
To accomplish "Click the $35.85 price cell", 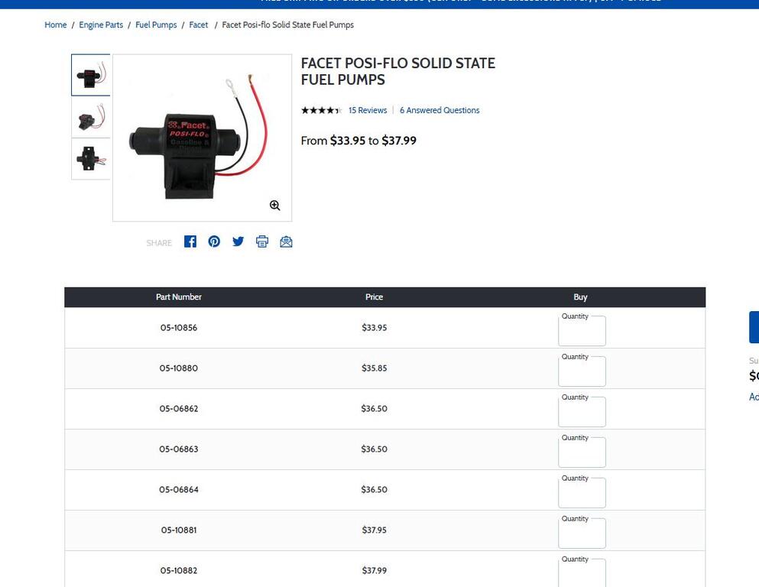I will [x=375, y=368].
